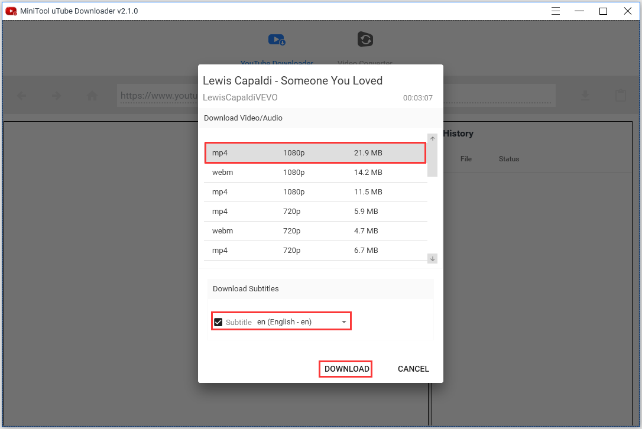Select the mp4 720p 6.7 MB row
Viewport: 642px width, 429px height.
click(x=316, y=251)
